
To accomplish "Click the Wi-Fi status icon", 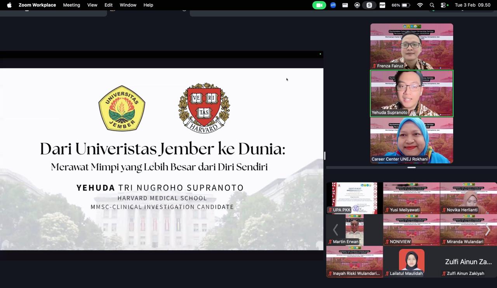I will pos(420,5).
